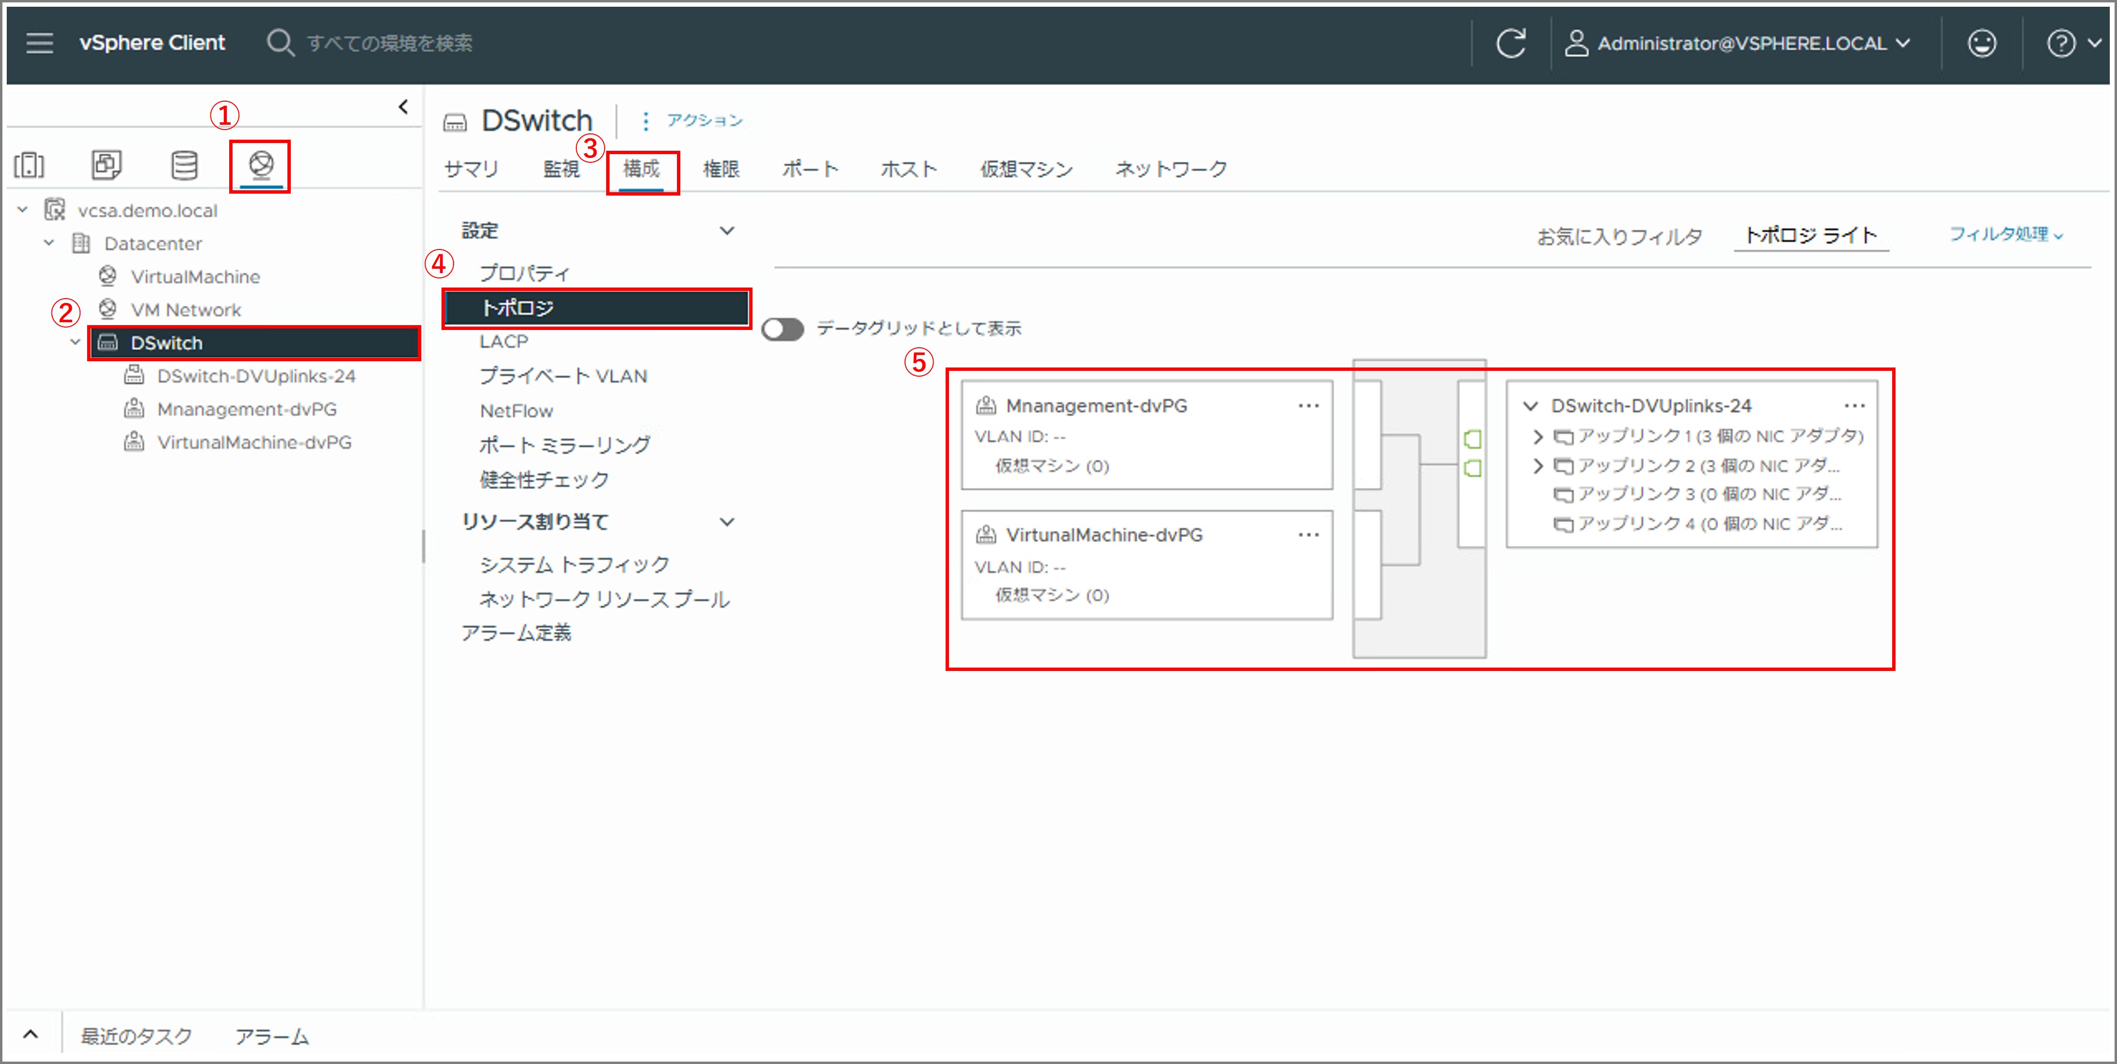This screenshot has width=2117, height=1064.
Task: Open VirtunalMachine-dvPG card ellipsis menu
Action: (1308, 535)
